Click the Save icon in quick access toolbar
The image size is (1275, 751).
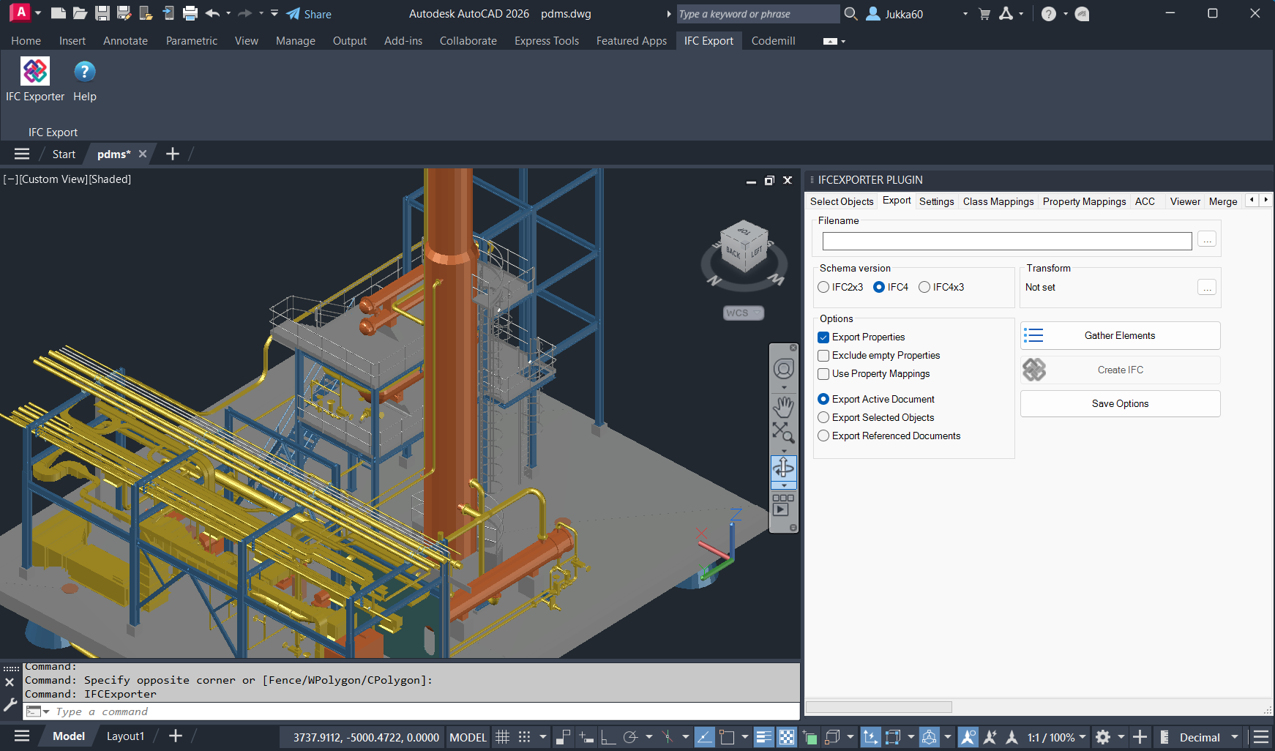coord(102,13)
